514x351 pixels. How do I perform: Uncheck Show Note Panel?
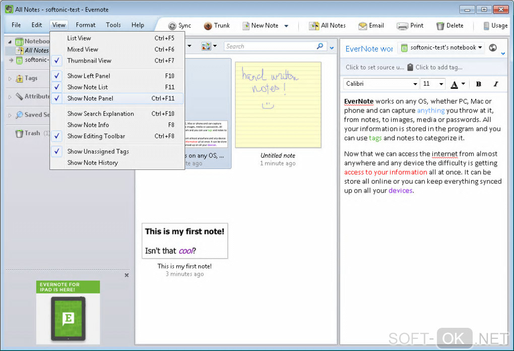pos(117,98)
